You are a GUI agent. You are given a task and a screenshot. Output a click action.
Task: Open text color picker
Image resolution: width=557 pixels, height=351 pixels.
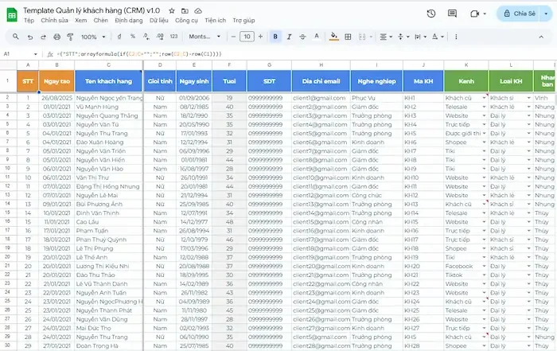click(x=317, y=37)
